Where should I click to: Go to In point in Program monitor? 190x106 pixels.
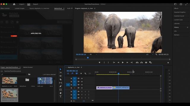click(x=114, y=62)
